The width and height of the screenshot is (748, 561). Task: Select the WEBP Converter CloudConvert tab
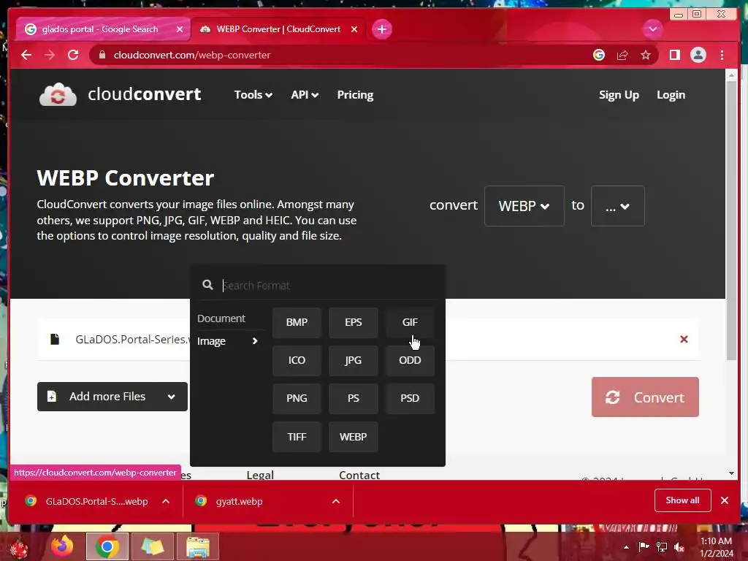(x=278, y=29)
